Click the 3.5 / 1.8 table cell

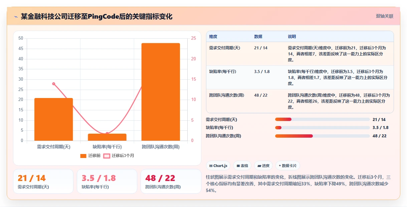point(262,72)
